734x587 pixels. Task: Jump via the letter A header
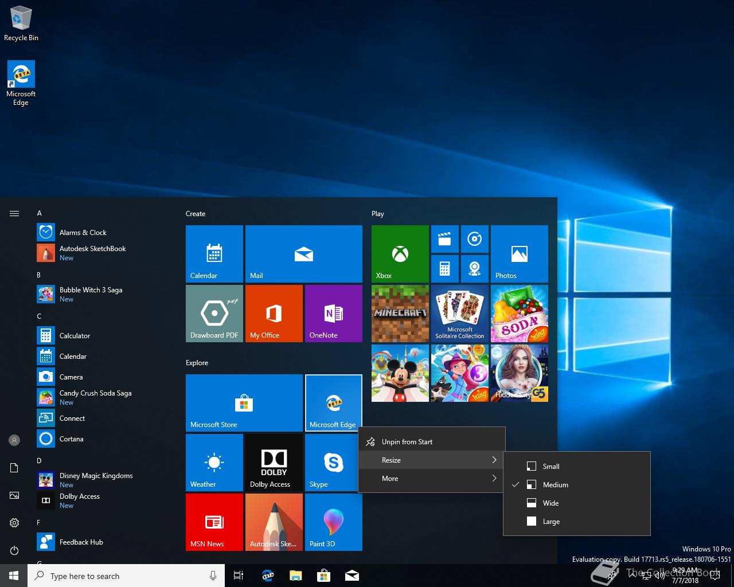click(40, 213)
